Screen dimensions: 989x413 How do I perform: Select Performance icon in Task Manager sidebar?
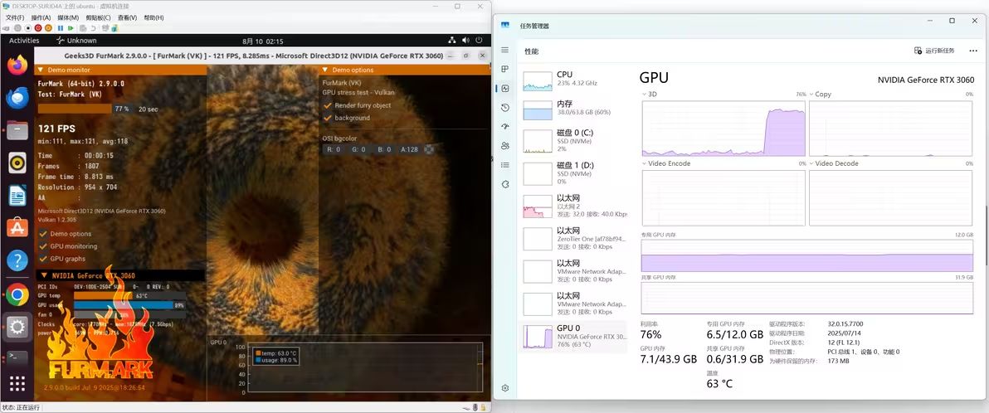pyautogui.click(x=505, y=88)
